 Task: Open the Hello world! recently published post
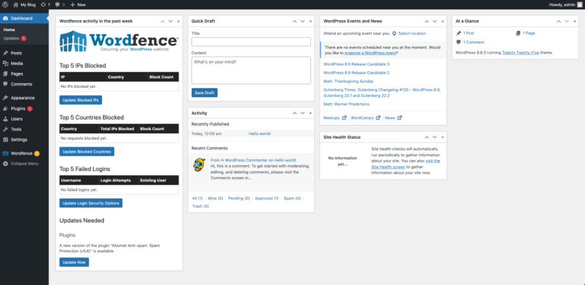tap(260, 133)
